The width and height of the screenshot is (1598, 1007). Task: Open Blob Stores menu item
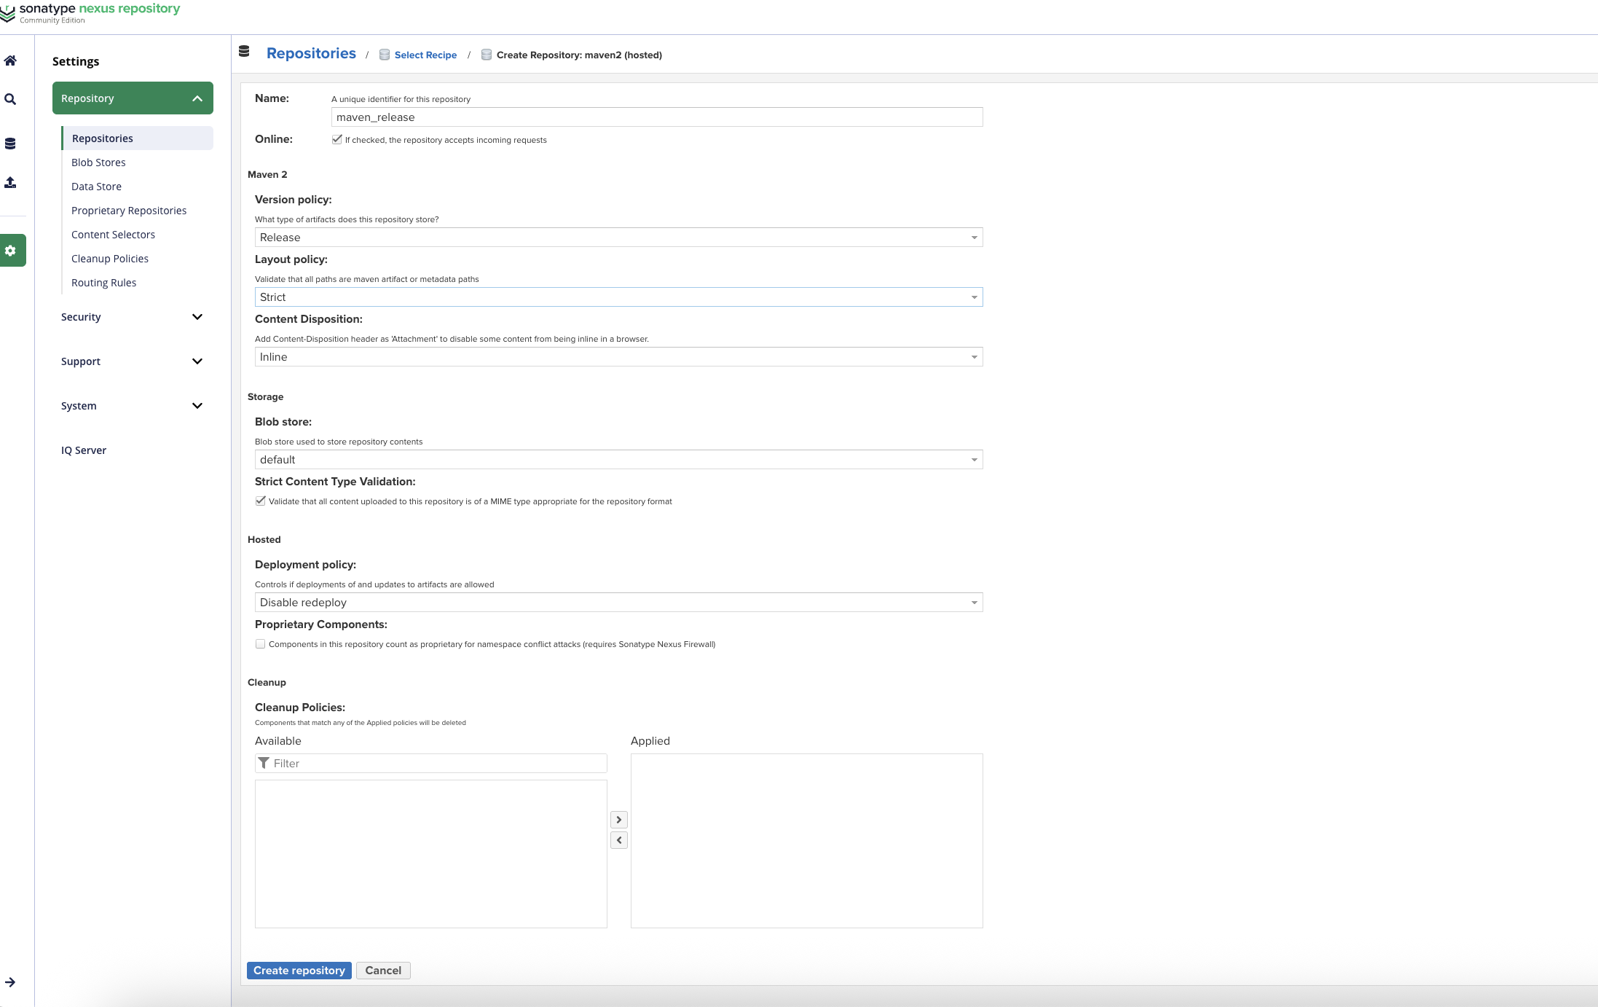point(98,162)
